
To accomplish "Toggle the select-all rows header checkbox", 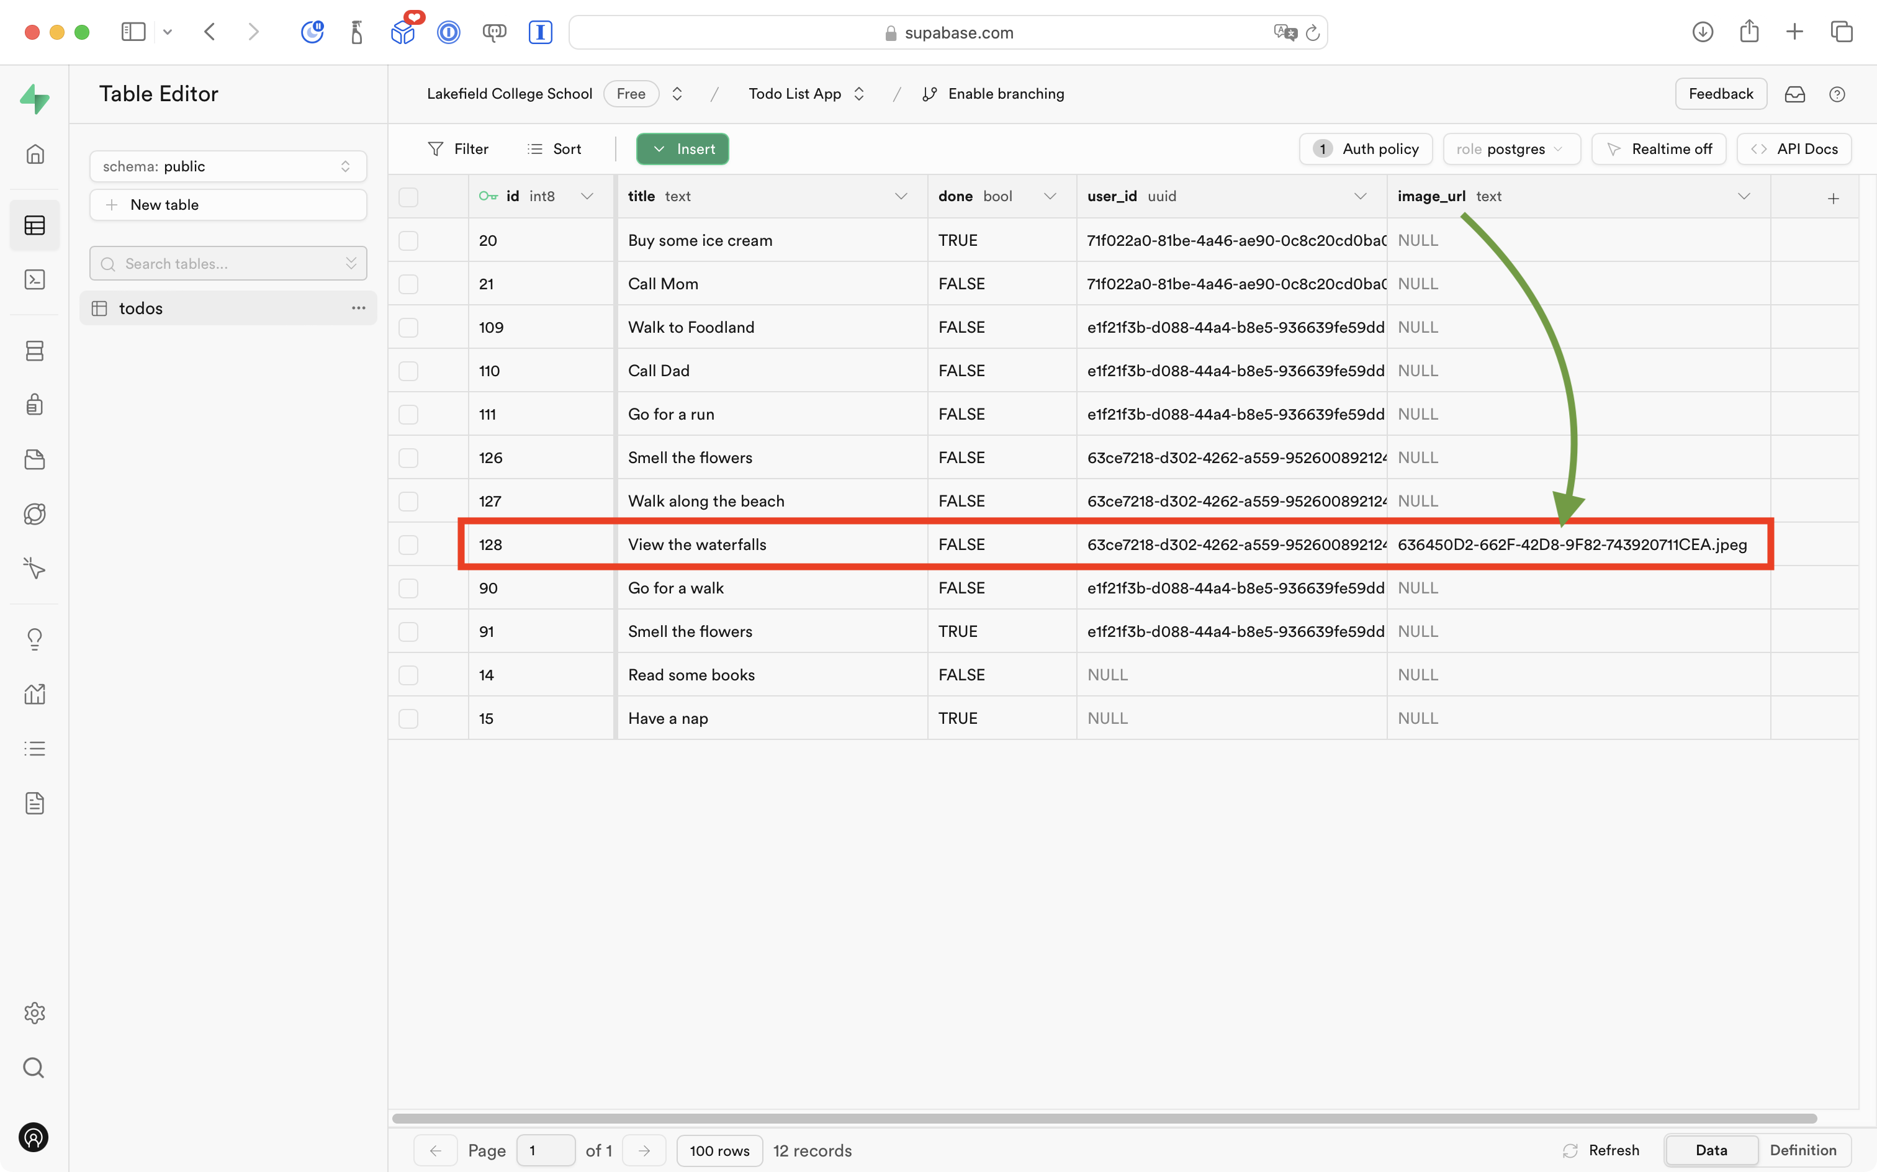I will point(408,197).
